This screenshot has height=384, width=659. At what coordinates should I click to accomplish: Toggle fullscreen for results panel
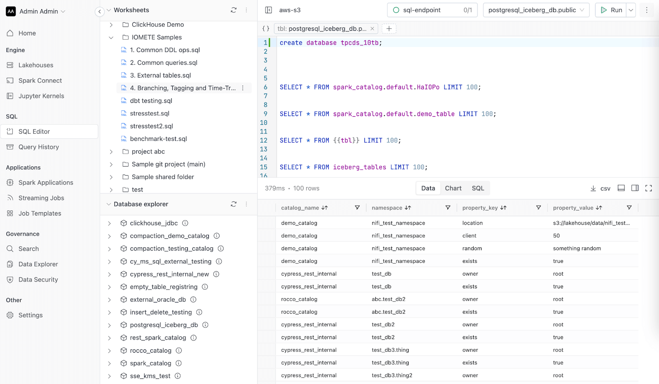[x=649, y=188]
